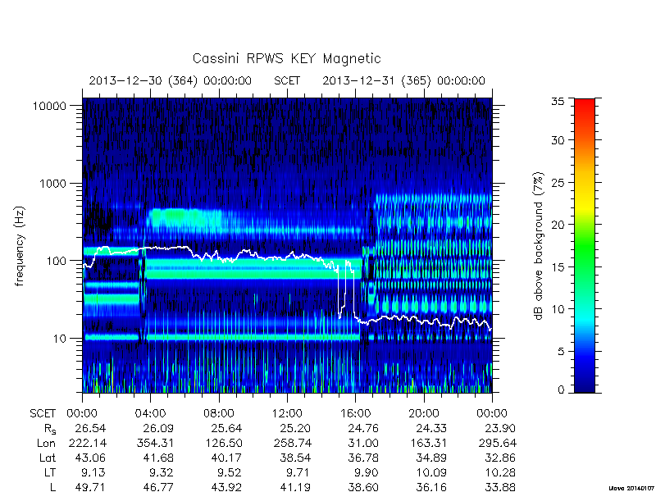Click the 10000 frequency tick label
Image resolution: width=656 pixels, height=492 pixels.
tap(49, 106)
